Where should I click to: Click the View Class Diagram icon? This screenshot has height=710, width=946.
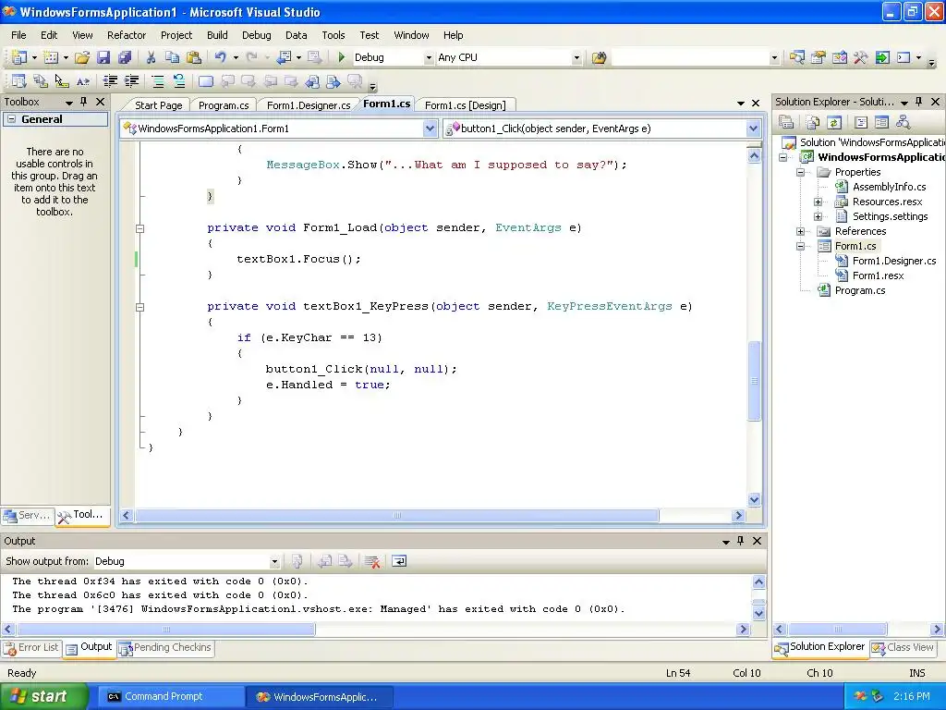click(904, 123)
